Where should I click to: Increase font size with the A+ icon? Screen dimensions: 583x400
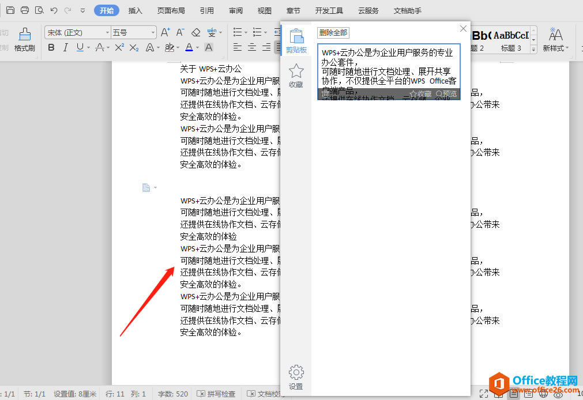coord(166,32)
